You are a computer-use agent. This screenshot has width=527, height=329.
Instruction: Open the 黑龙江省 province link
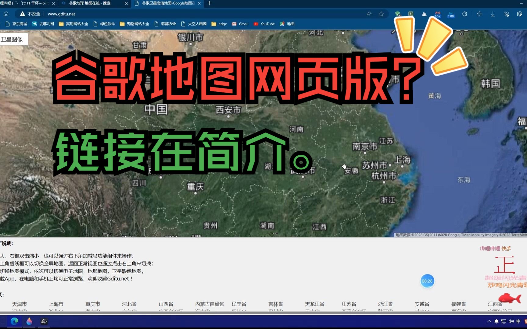pyautogui.click(x=315, y=304)
